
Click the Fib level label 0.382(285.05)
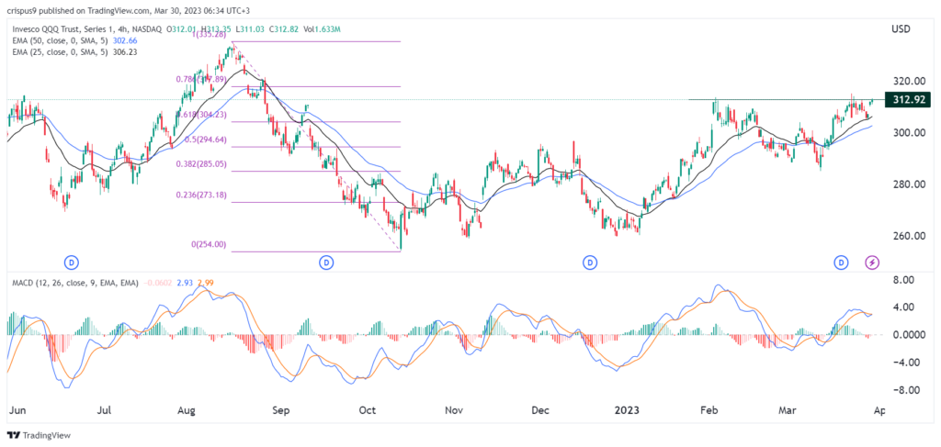200,163
